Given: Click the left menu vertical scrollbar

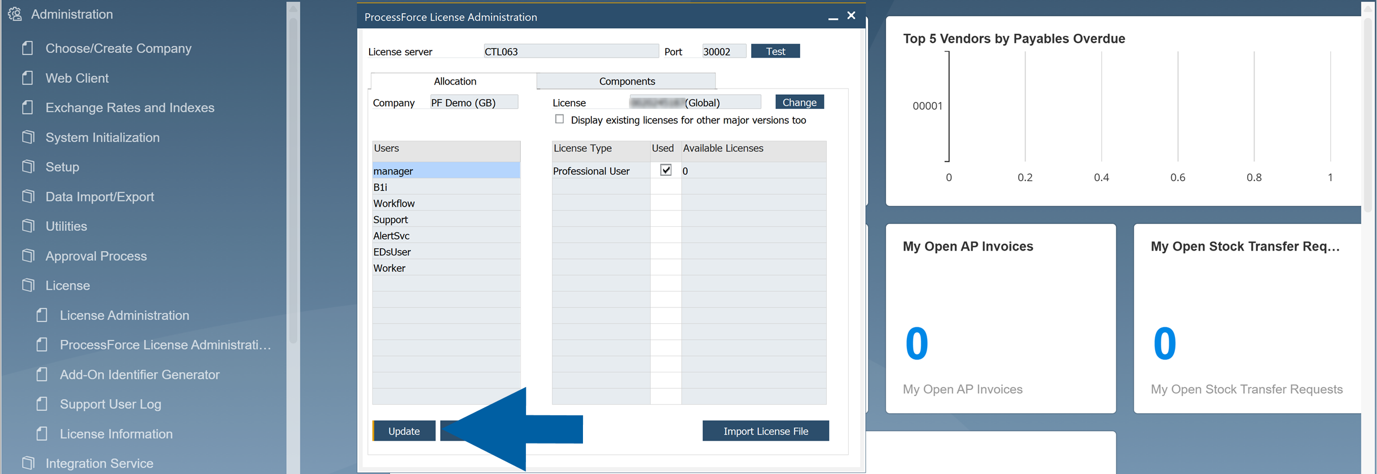Looking at the screenshot, I should tap(293, 181).
